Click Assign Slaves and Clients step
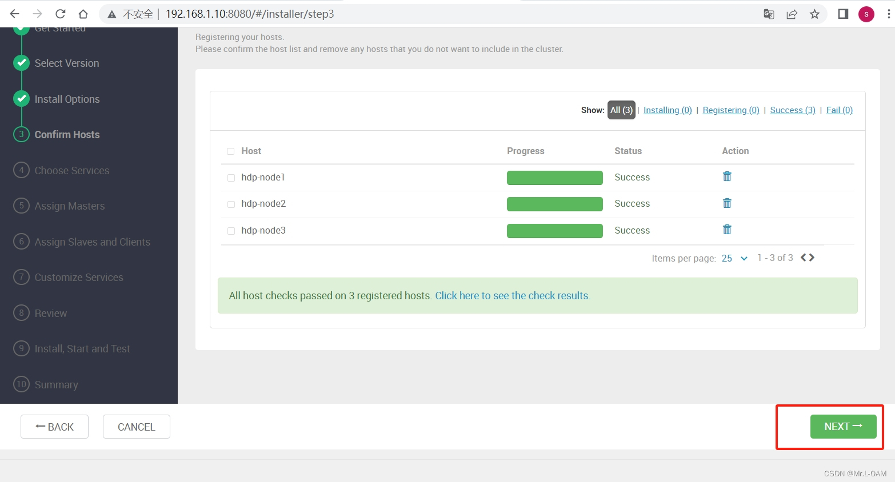The width and height of the screenshot is (895, 482). pyautogui.click(x=92, y=242)
